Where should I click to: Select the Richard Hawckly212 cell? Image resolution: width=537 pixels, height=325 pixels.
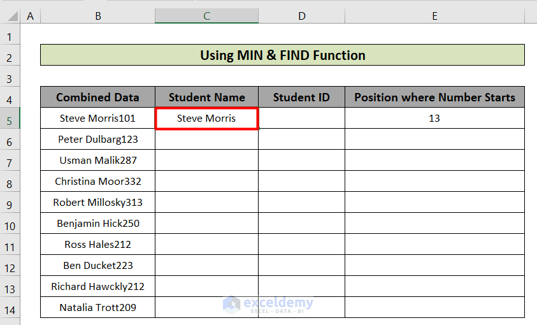pyautogui.click(x=97, y=286)
